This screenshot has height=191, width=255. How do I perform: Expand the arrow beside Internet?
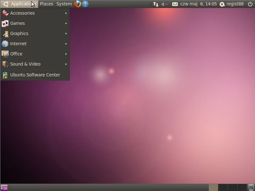[66, 44]
